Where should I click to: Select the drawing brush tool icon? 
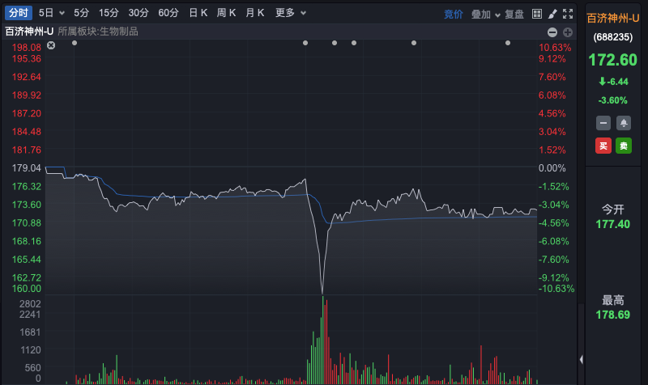click(552, 14)
